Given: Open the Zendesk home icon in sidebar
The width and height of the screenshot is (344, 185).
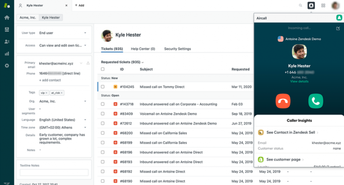Looking at the screenshot, I should pyautogui.click(x=7, y=17).
